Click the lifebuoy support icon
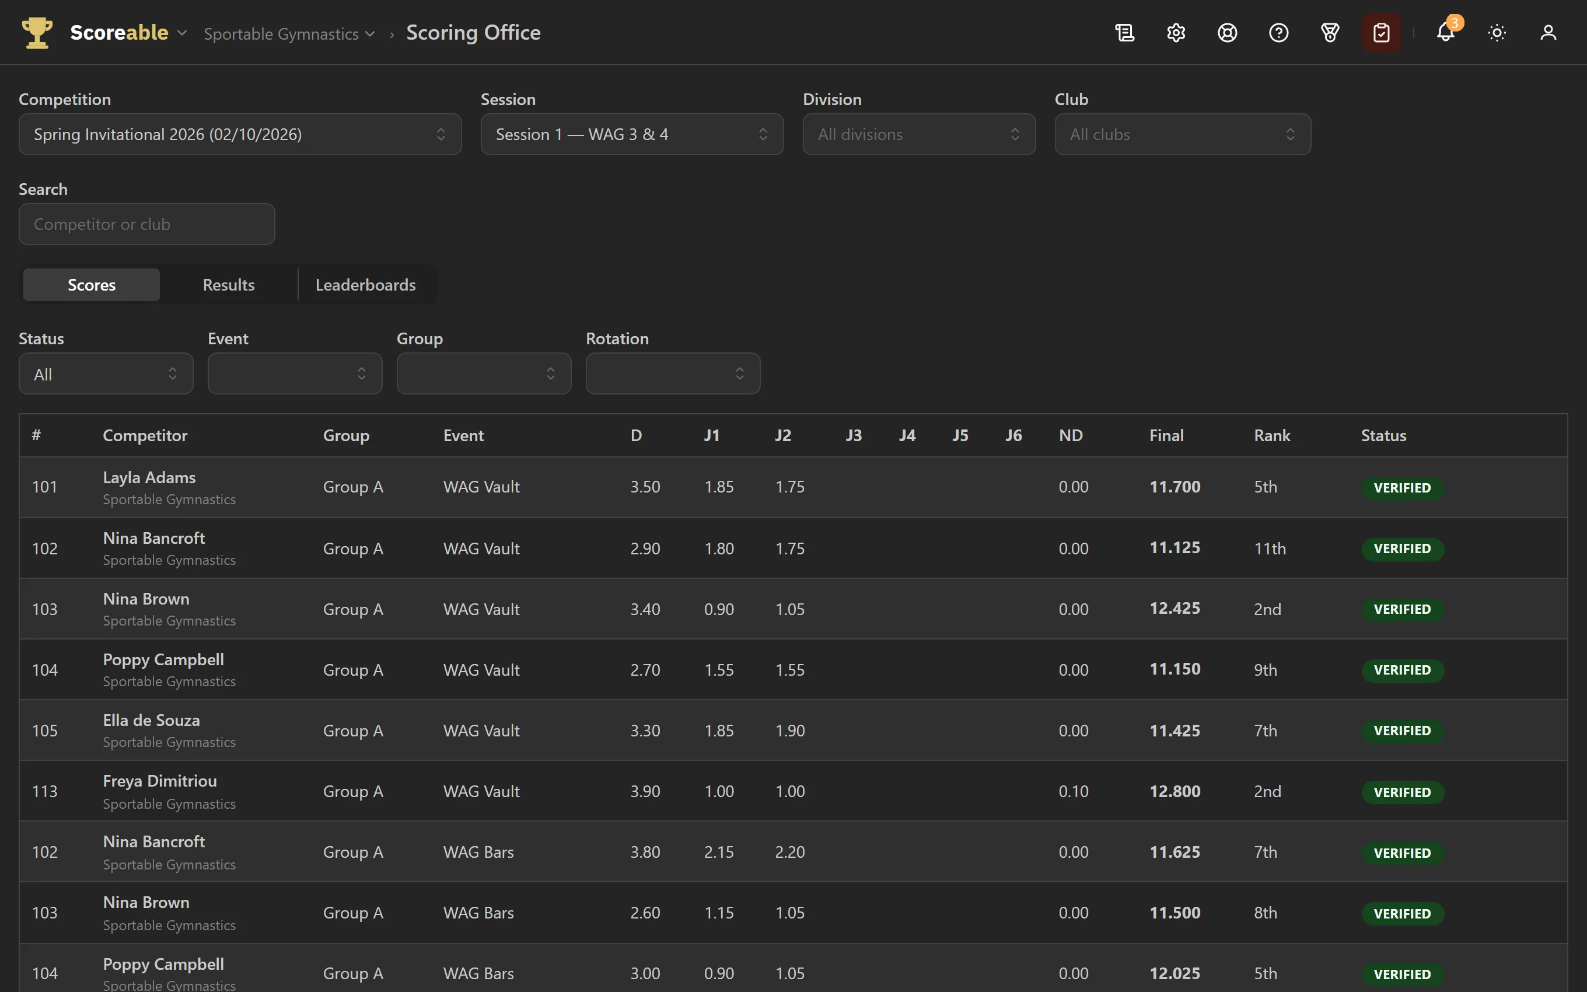 [x=1227, y=32]
